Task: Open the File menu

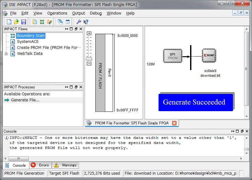Action: tap(13, 13)
